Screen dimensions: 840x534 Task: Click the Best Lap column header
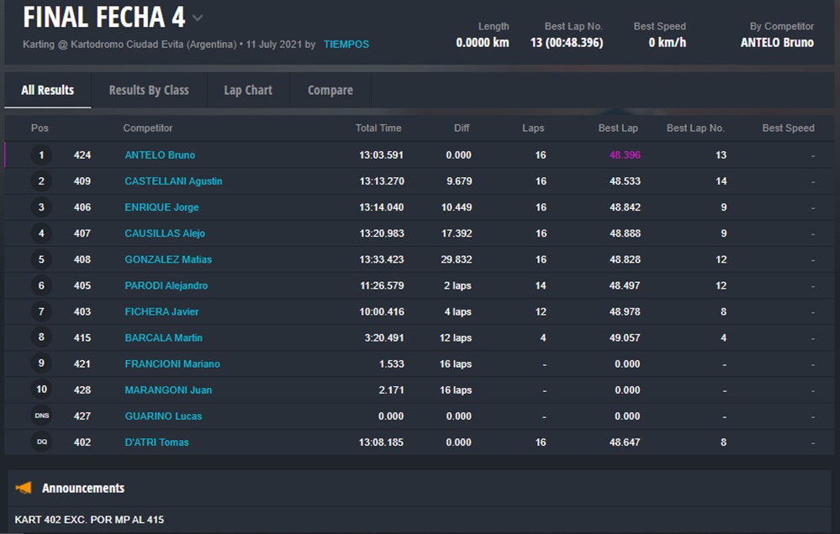618,128
